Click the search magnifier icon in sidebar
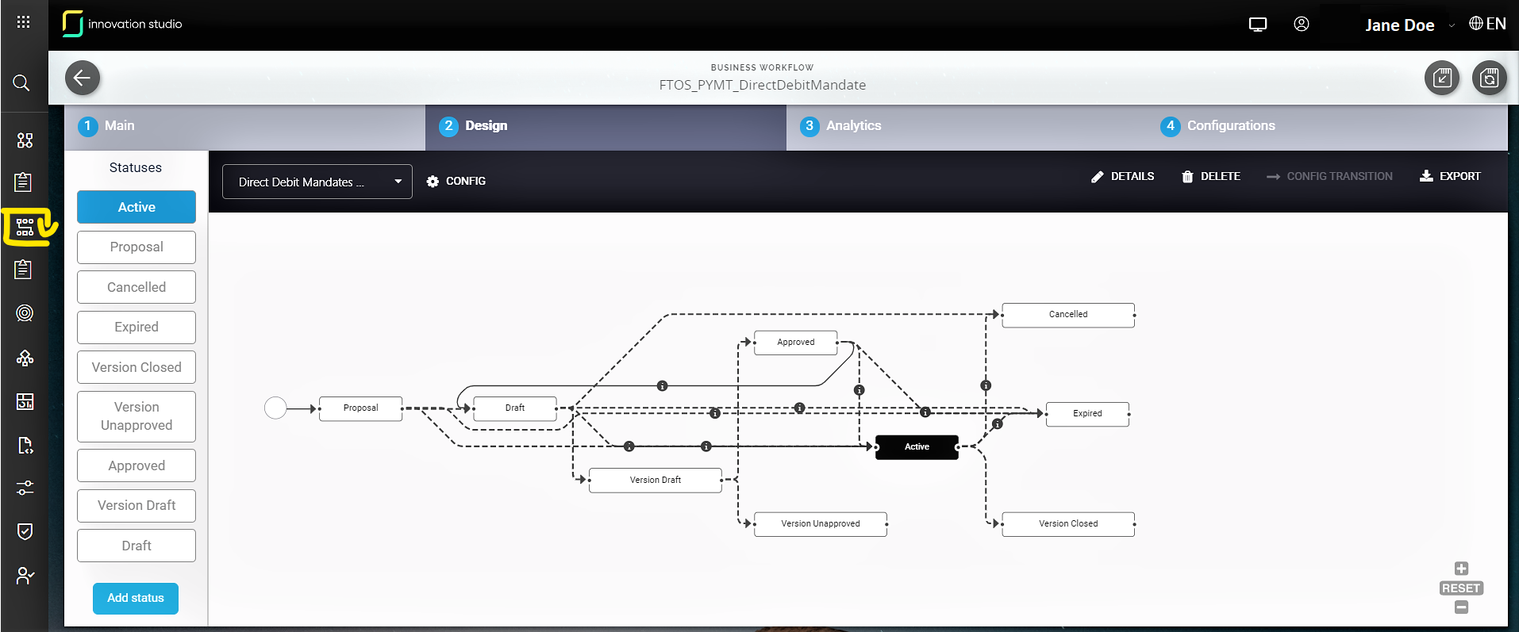Image resolution: width=1519 pixels, height=632 pixels. tap(21, 83)
